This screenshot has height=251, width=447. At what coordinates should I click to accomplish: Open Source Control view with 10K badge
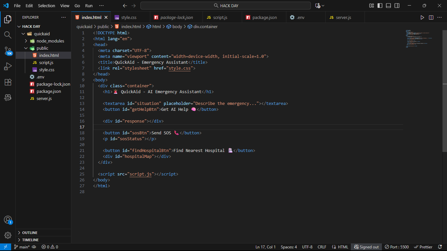pyautogui.click(x=8, y=51)
